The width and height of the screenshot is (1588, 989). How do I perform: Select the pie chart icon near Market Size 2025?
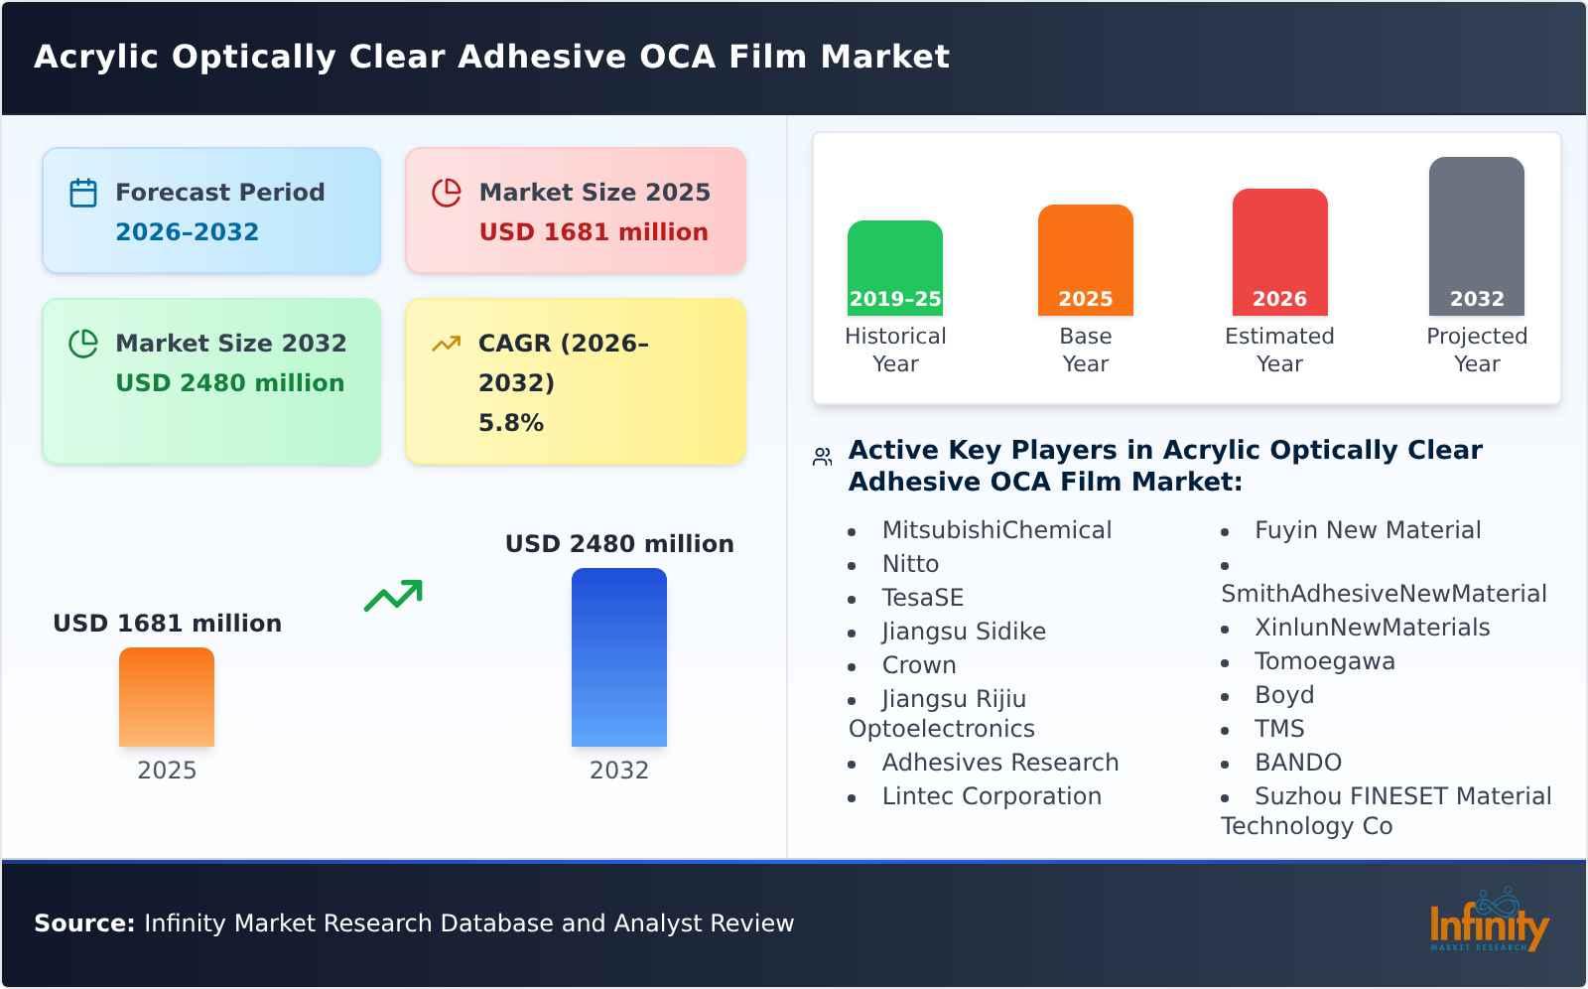coord(447,193)
